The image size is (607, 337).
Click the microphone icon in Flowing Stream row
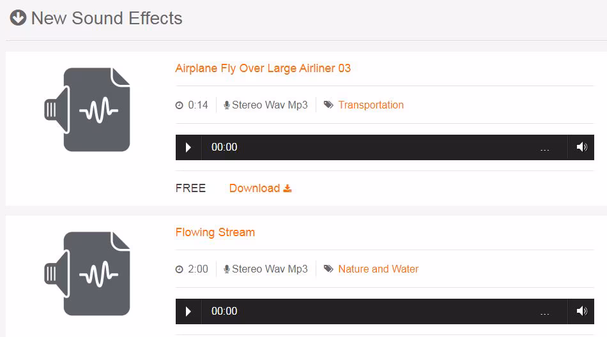click(227, 269)
